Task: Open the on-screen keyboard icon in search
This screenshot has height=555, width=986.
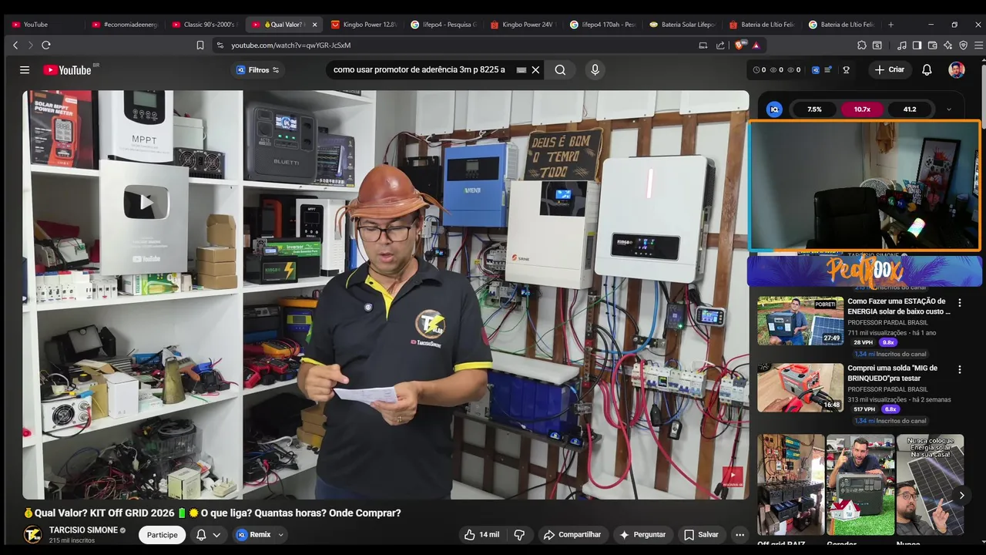Action: tap(522, 69)
